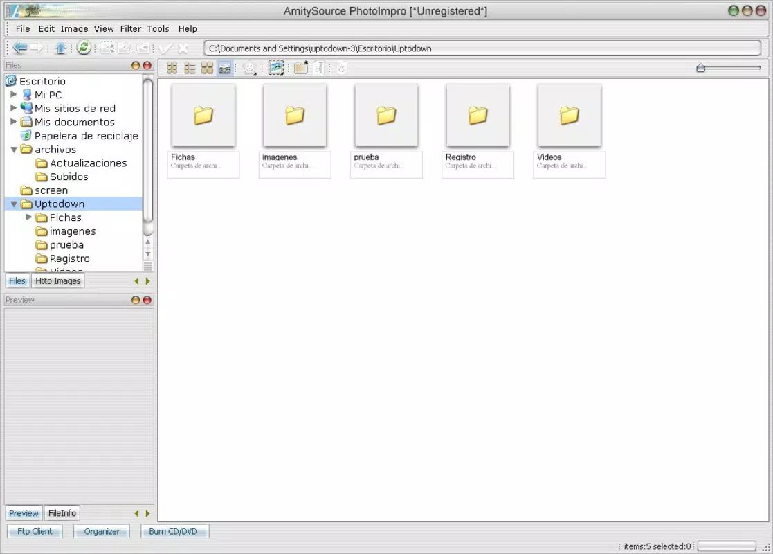Switch to small icons view mode
The height and width of the screenshot is (554, 773).
point(172,68)
